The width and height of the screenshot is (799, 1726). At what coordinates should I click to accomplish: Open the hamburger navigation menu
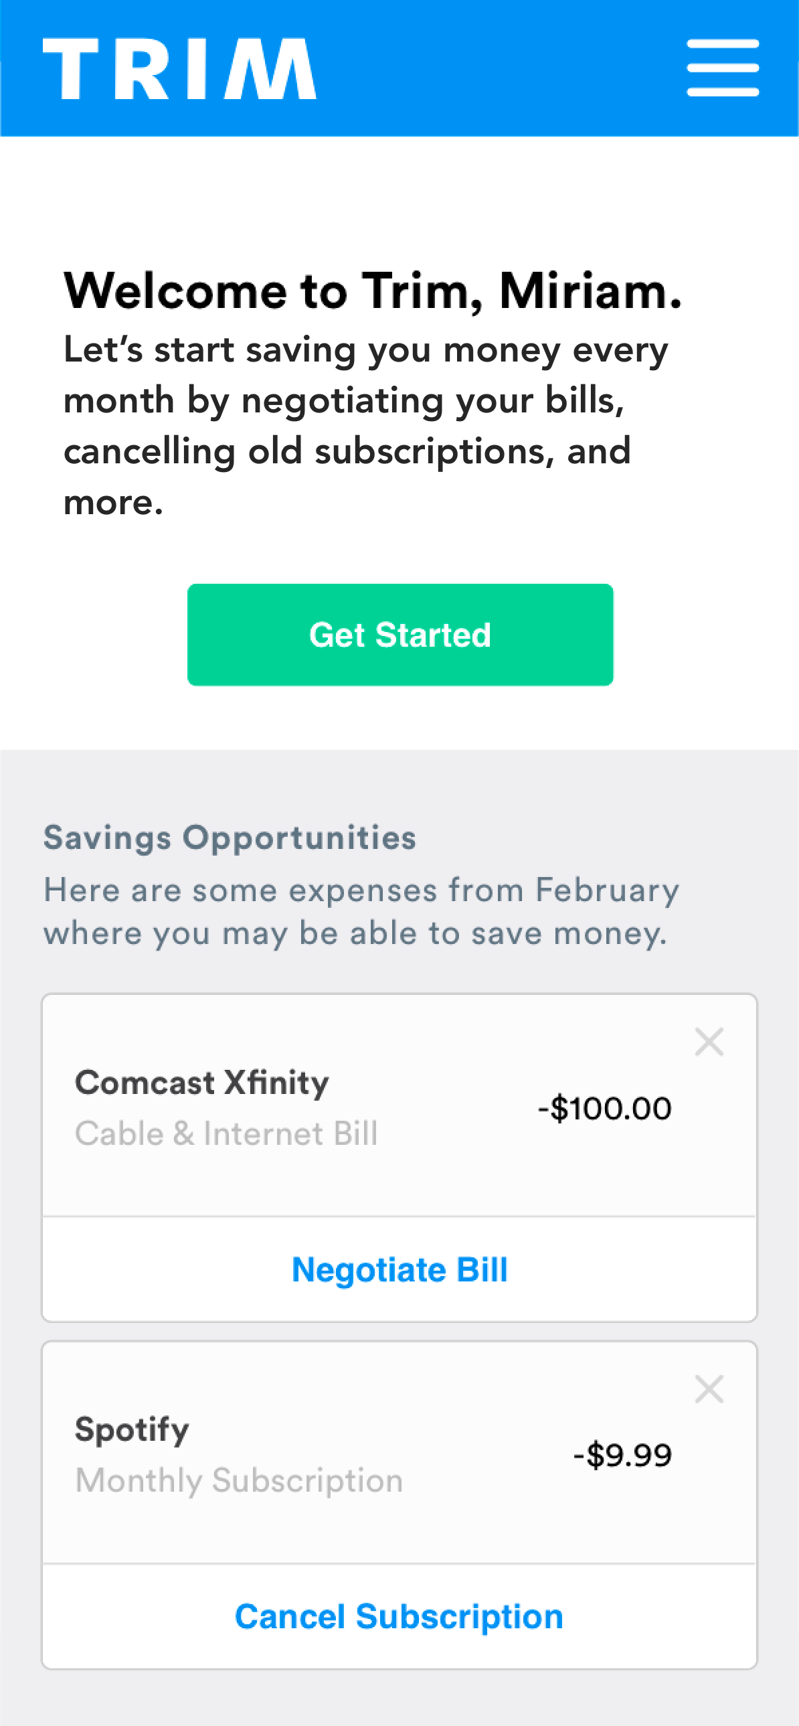(723, 68)
